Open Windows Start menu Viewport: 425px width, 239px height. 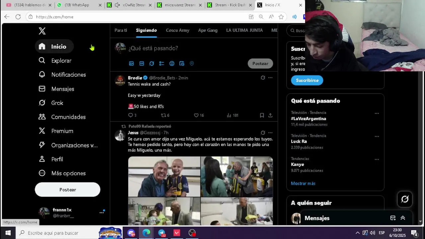tap(8, 233)
